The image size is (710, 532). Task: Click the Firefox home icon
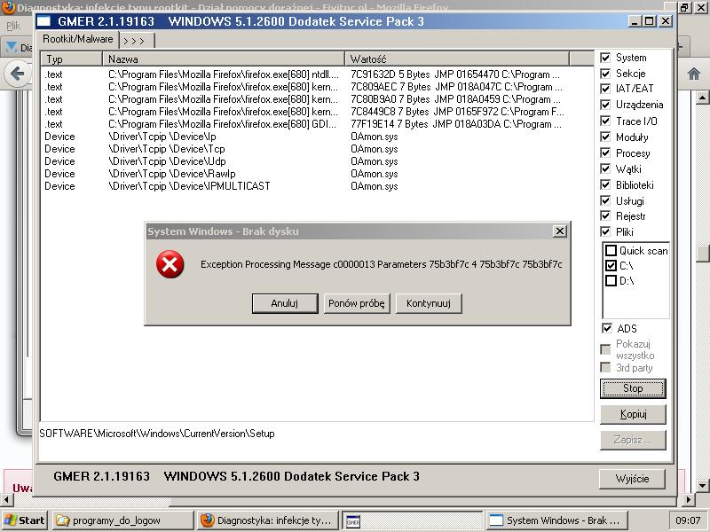point(694,74)
